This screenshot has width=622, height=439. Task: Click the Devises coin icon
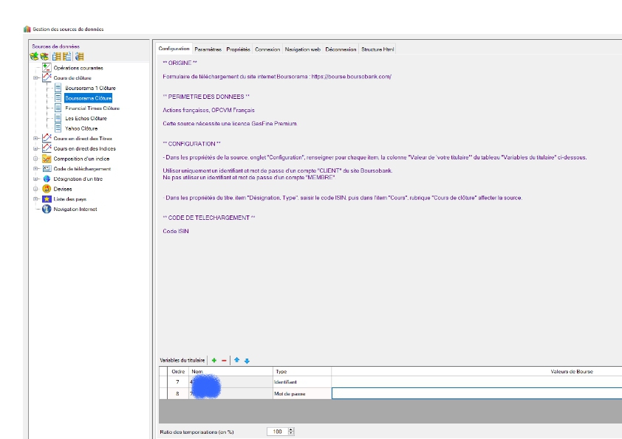[47, 189]
